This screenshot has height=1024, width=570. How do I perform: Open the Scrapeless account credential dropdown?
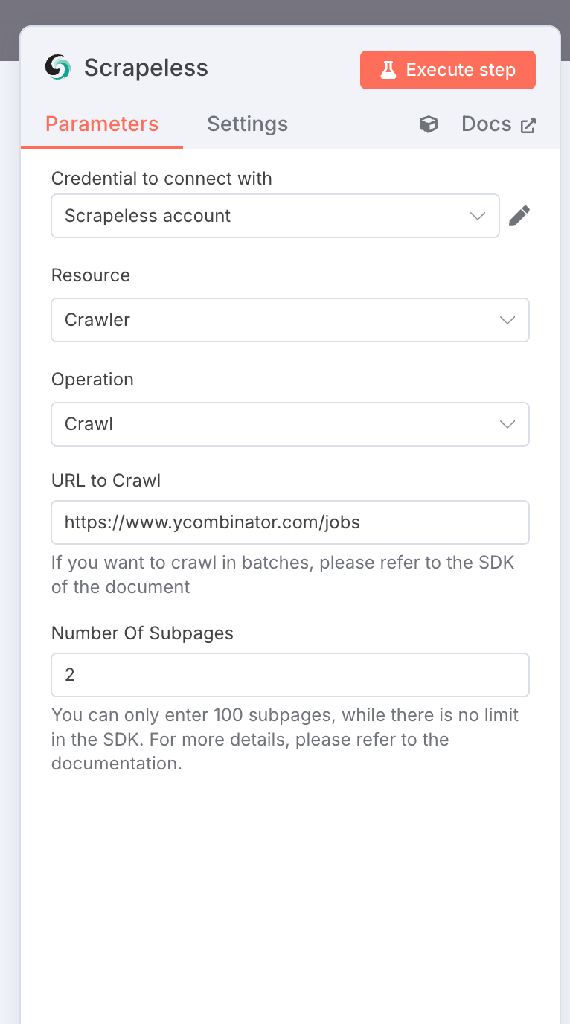275,216
